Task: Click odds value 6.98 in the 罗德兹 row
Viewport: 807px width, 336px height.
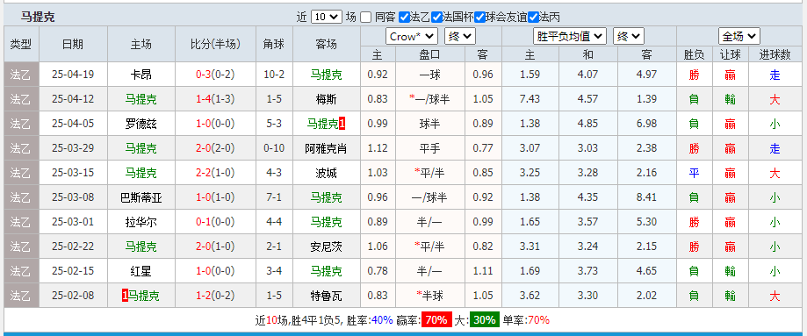Action: (x=646, y=124)
